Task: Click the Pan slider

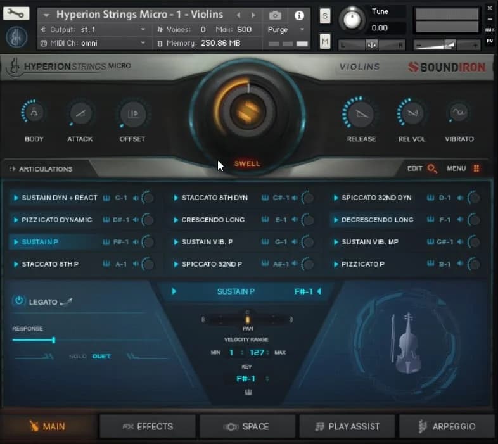Action: click(247, 319)
